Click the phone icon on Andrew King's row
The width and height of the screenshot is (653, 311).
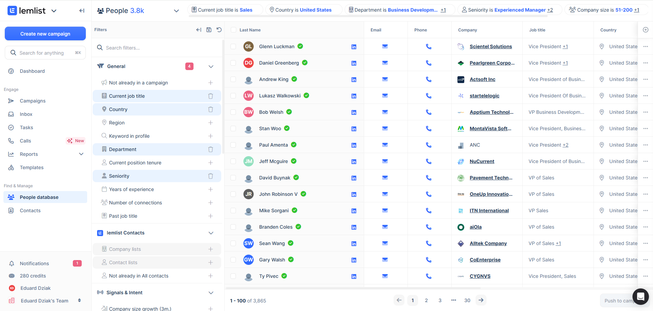pyautogui.click(x=429, y=79)
